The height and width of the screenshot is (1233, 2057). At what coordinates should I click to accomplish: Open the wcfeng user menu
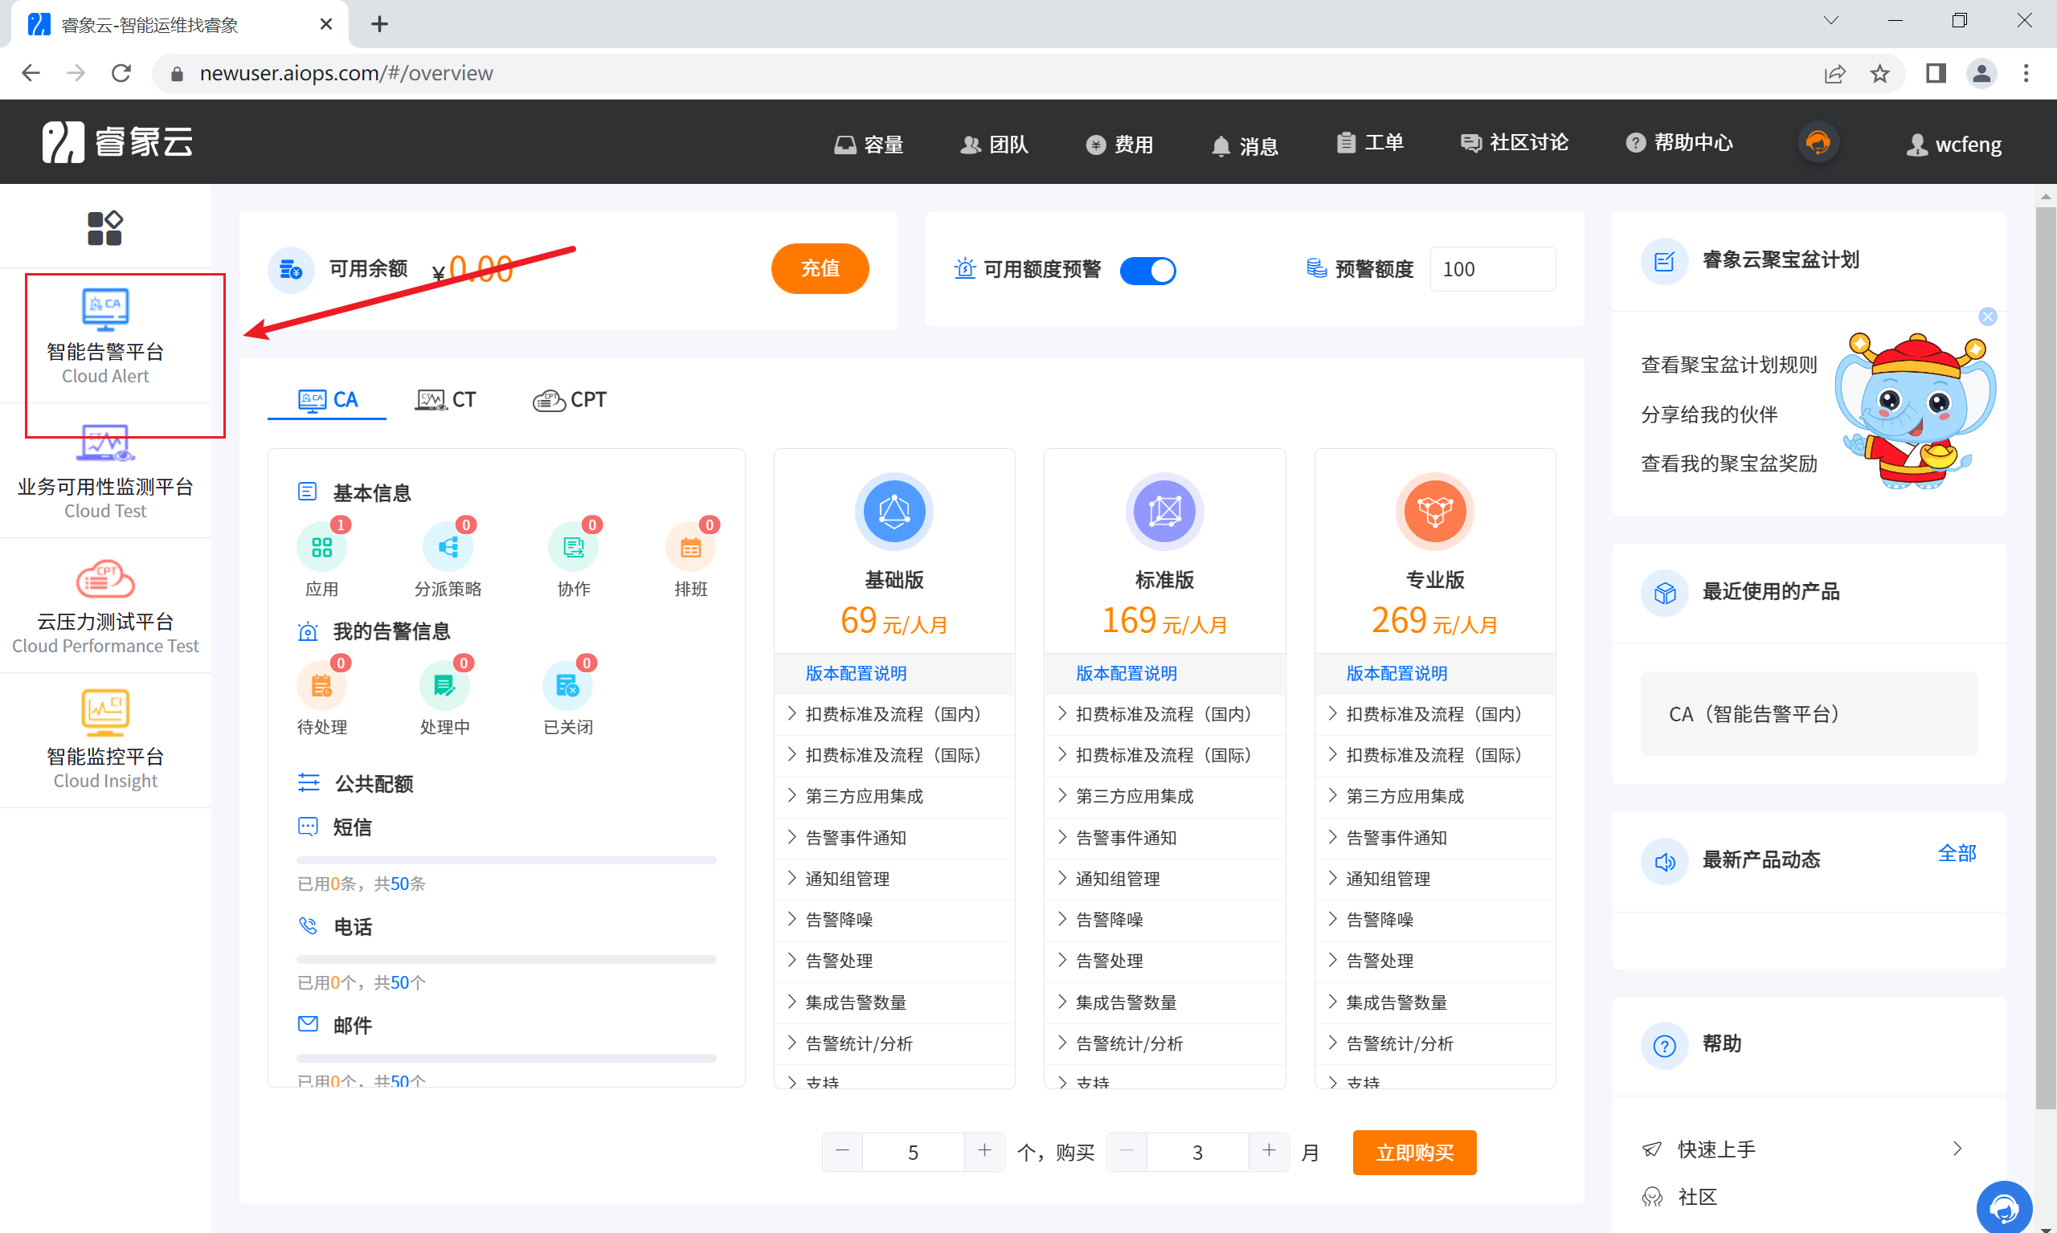1953,145
